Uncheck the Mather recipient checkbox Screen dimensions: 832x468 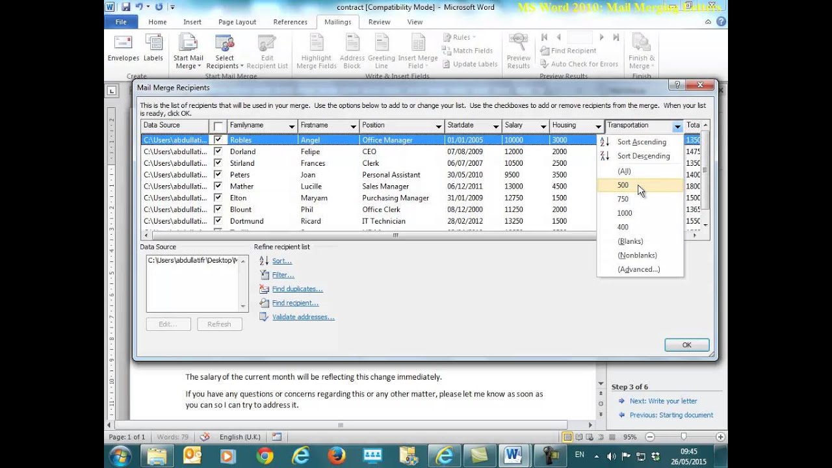tap(218, 186)
